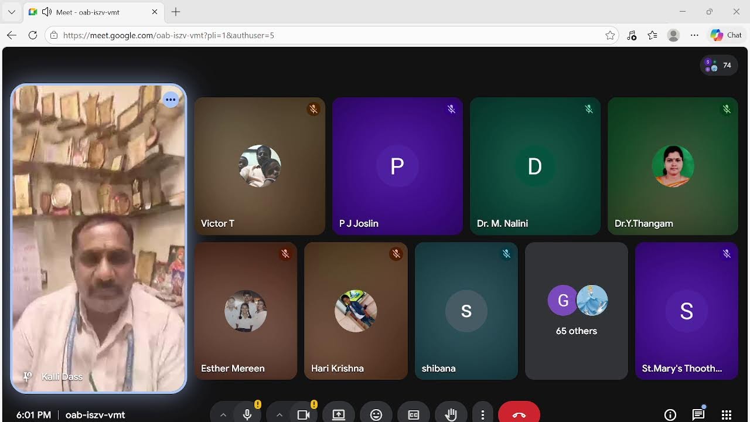This screenshot has height=422, width=750.
Task: Click the Kalli Dass name label
Action: pos(62,376)
